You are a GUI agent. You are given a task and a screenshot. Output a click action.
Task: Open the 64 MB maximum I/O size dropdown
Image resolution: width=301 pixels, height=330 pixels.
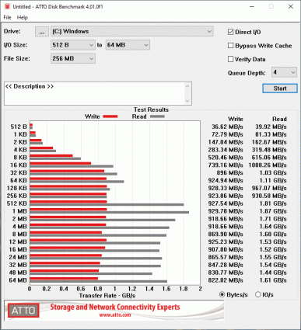pos(128,45)
